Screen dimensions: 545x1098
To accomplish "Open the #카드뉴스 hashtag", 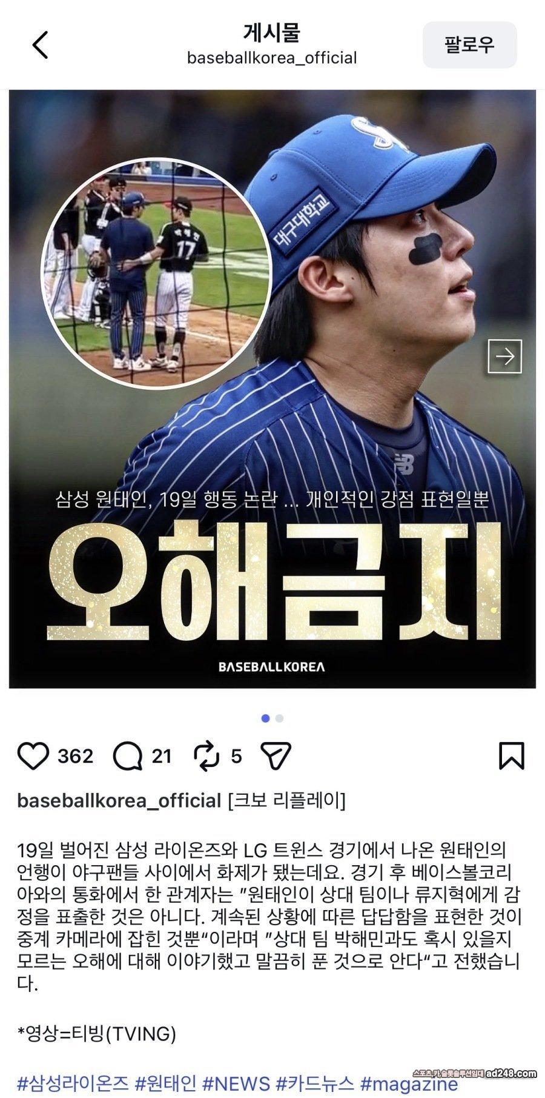I will coord(315,1082).
